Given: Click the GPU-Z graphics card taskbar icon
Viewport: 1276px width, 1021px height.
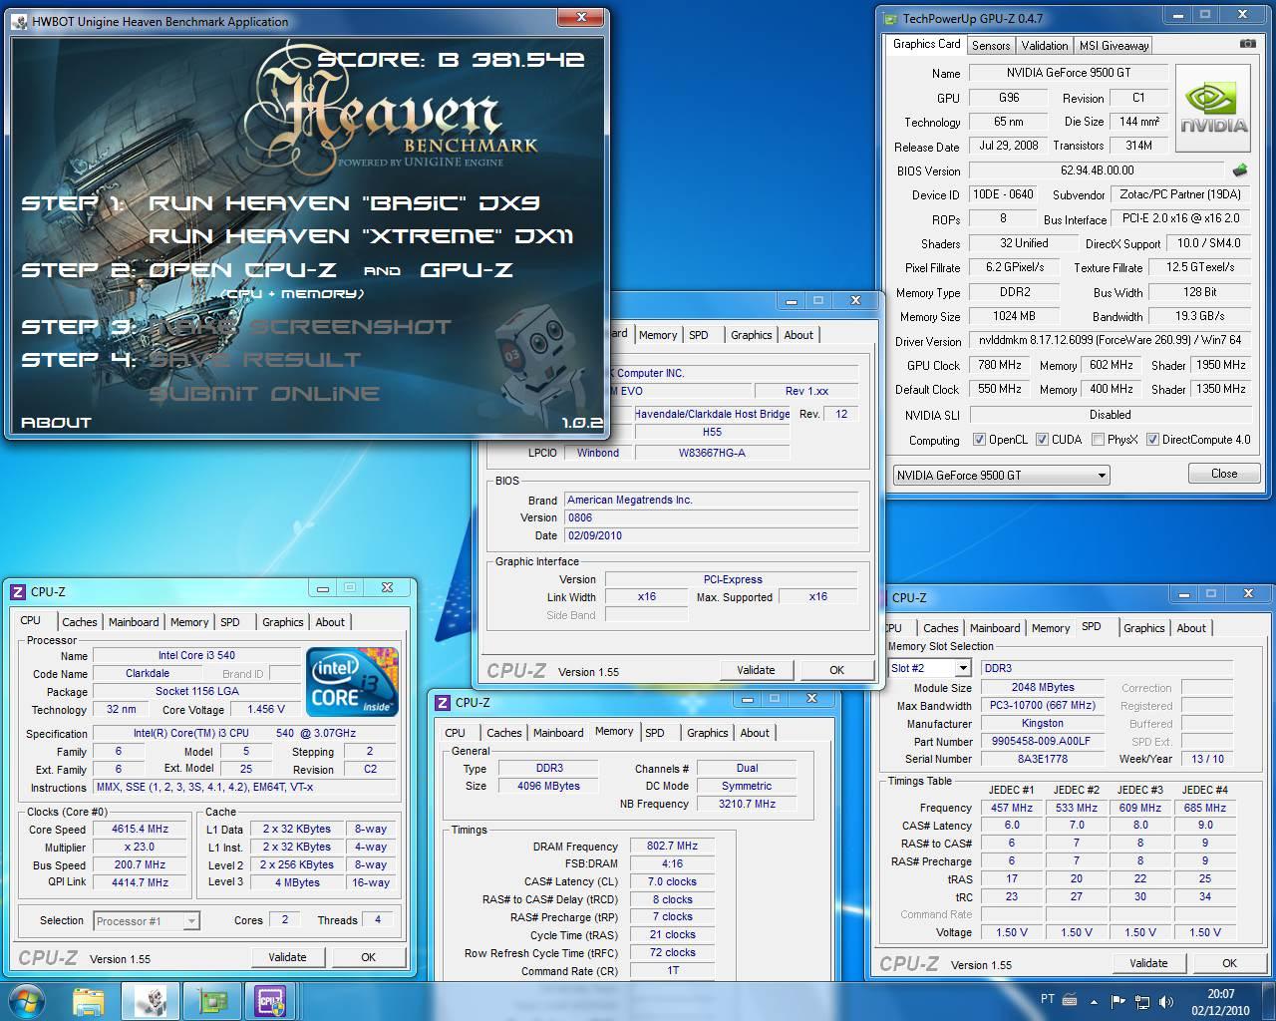Looking at the screenshot, I should click(x=210, y=1000).
